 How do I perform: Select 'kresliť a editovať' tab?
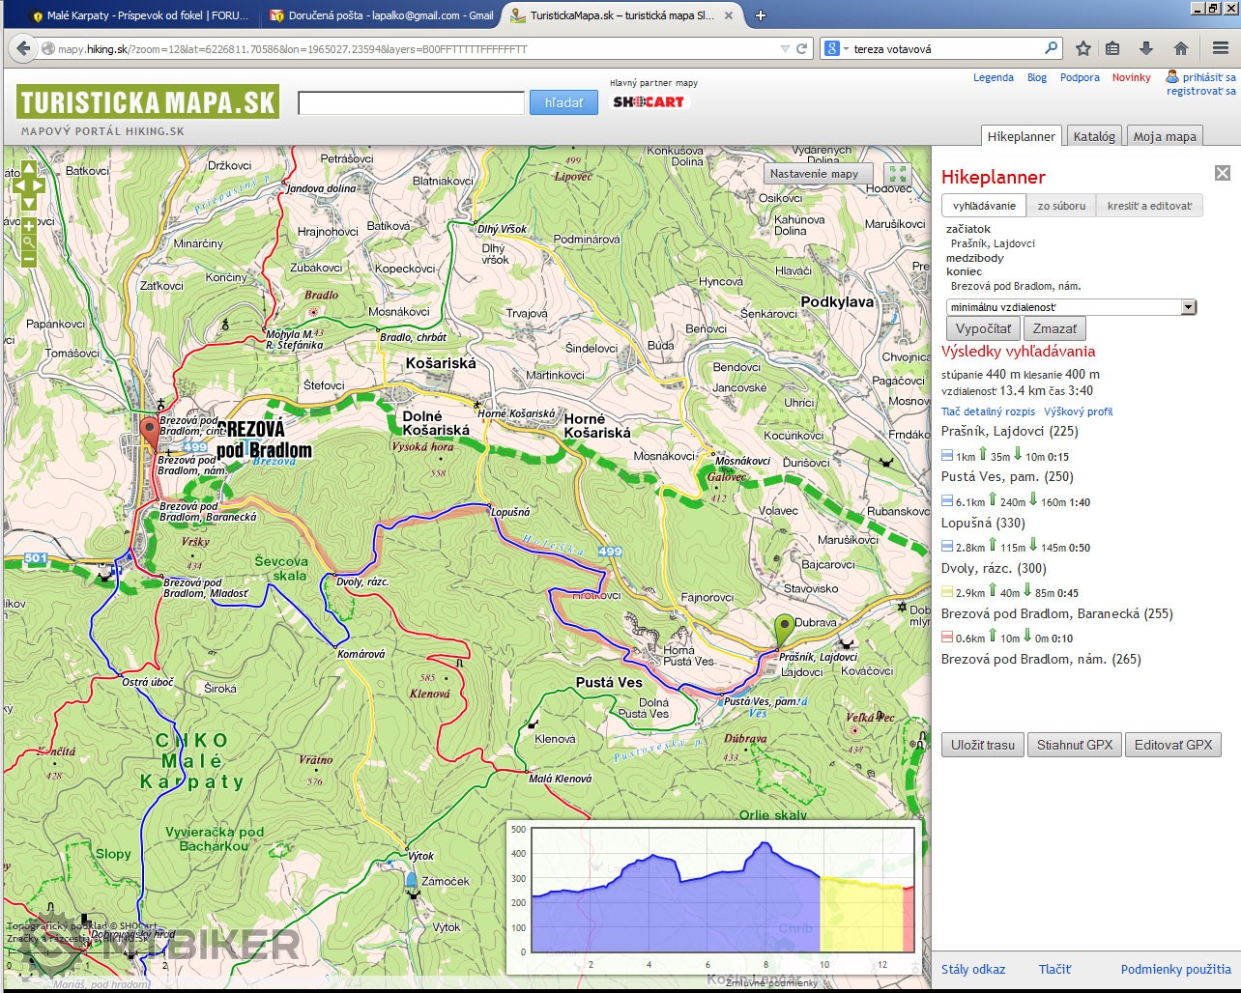coord(1149,206)
